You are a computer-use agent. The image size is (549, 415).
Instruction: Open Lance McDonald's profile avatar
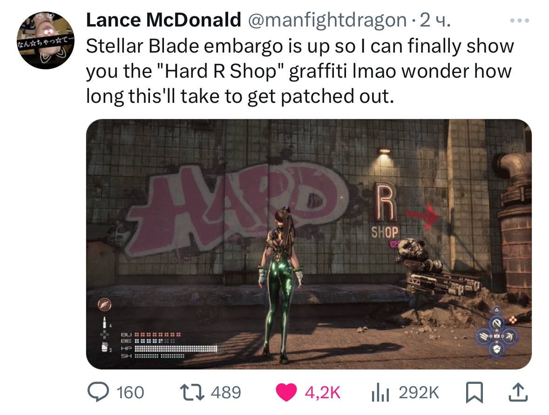click(46, 40)
